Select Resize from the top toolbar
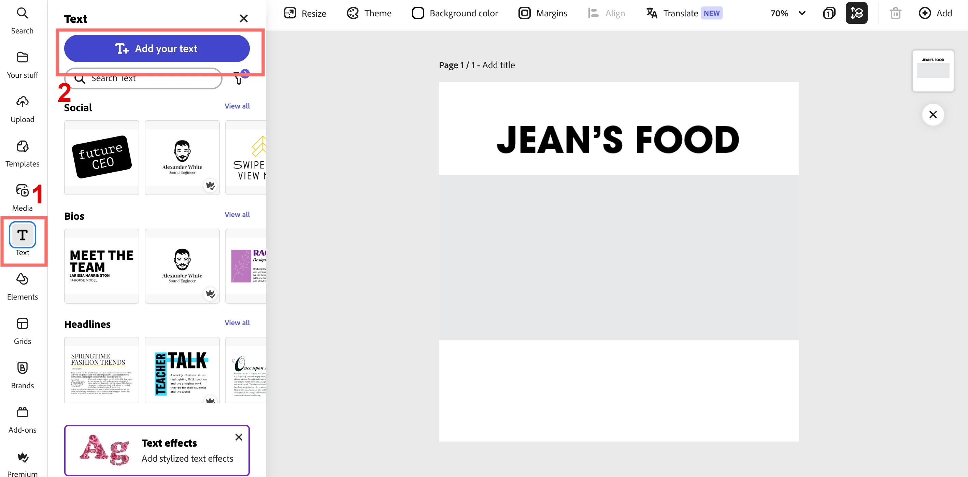 [305, 13]
